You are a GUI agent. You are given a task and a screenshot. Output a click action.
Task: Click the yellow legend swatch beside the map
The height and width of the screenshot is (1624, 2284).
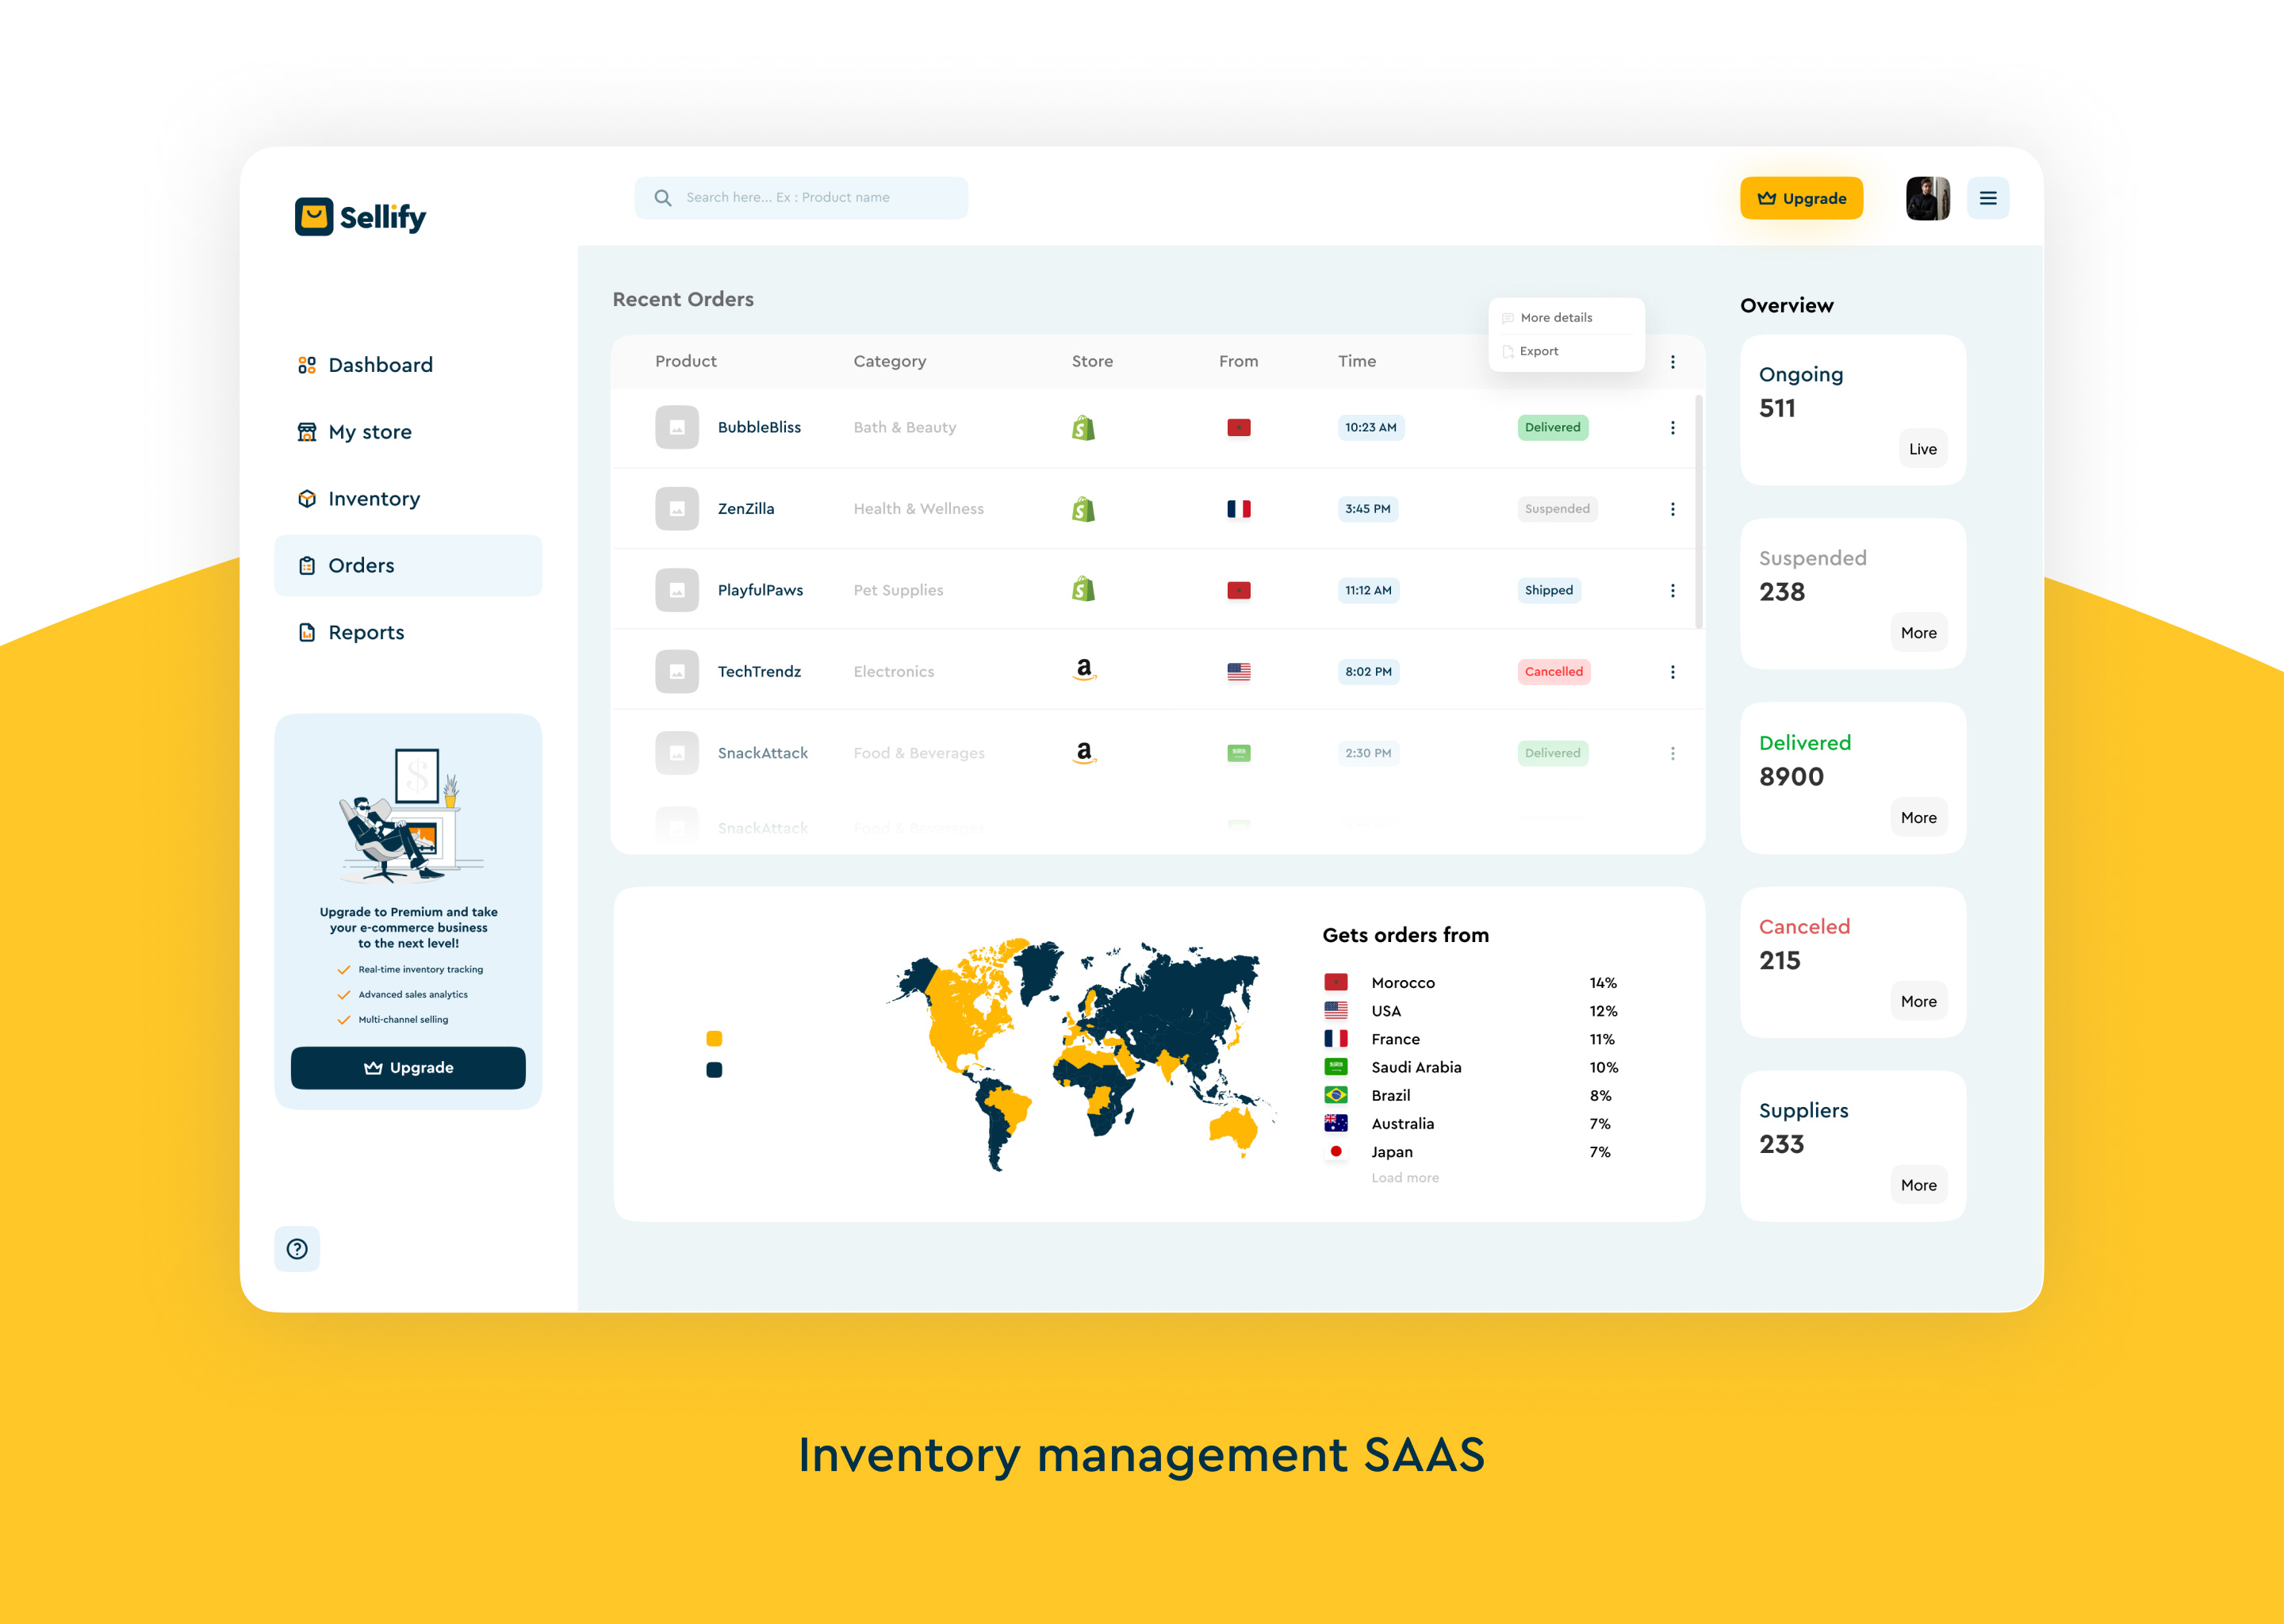(714, 1038)
